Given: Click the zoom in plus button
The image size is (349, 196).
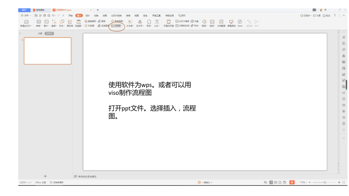Looking at the screenshot, I should [x=339, y=182].
